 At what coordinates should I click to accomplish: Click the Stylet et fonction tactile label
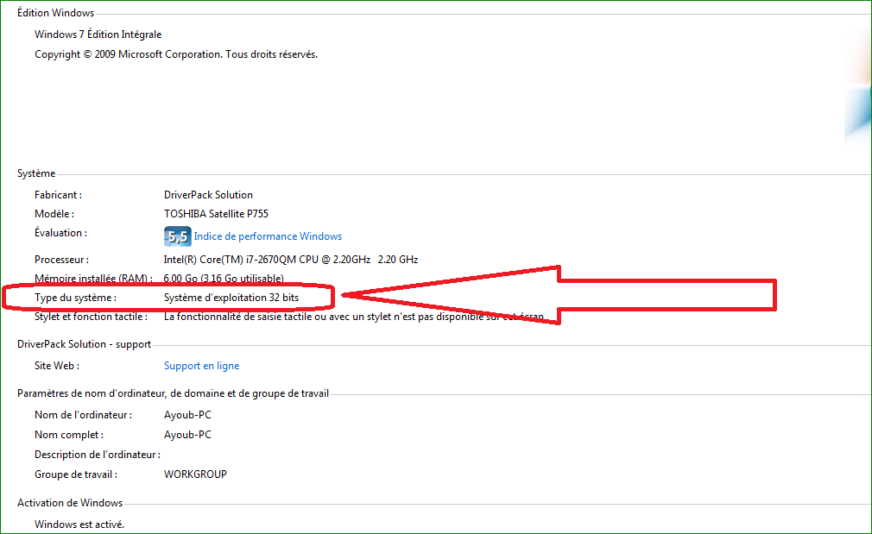pyautogui.click(x=92, y=317)
